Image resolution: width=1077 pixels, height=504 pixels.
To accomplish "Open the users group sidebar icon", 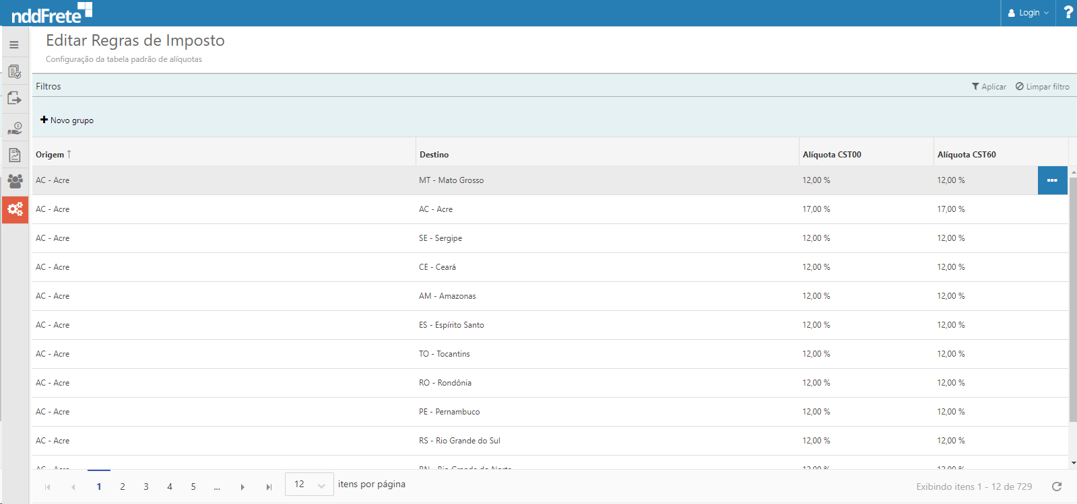I will tap(14, 181).
